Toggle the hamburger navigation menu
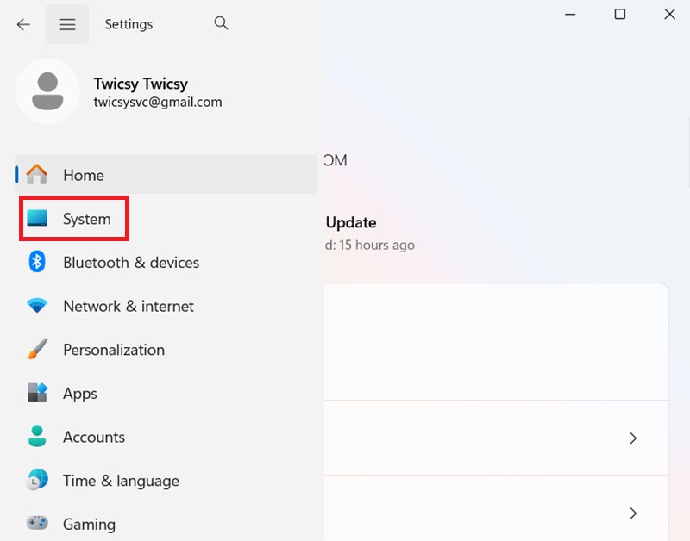The image size is (690, 541). pyautogui.click(x=67, y=24)
